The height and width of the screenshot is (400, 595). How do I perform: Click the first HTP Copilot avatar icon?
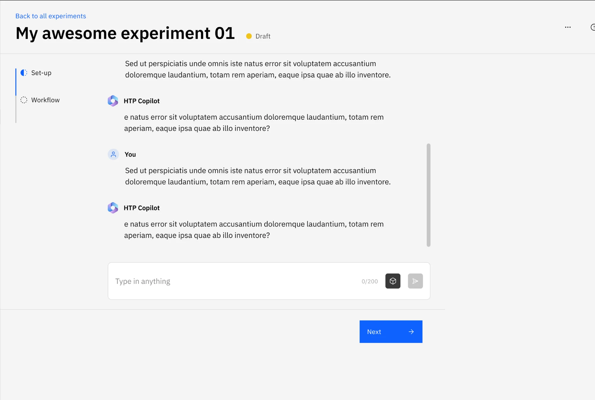113,101
